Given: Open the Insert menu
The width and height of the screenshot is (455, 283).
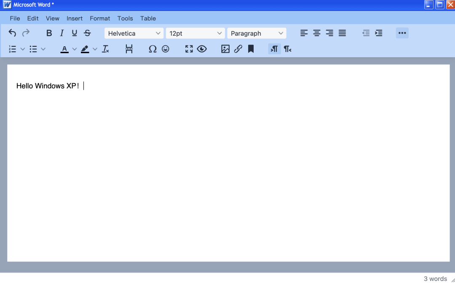Looking at the screenshot, I should [x=75, y=18].
